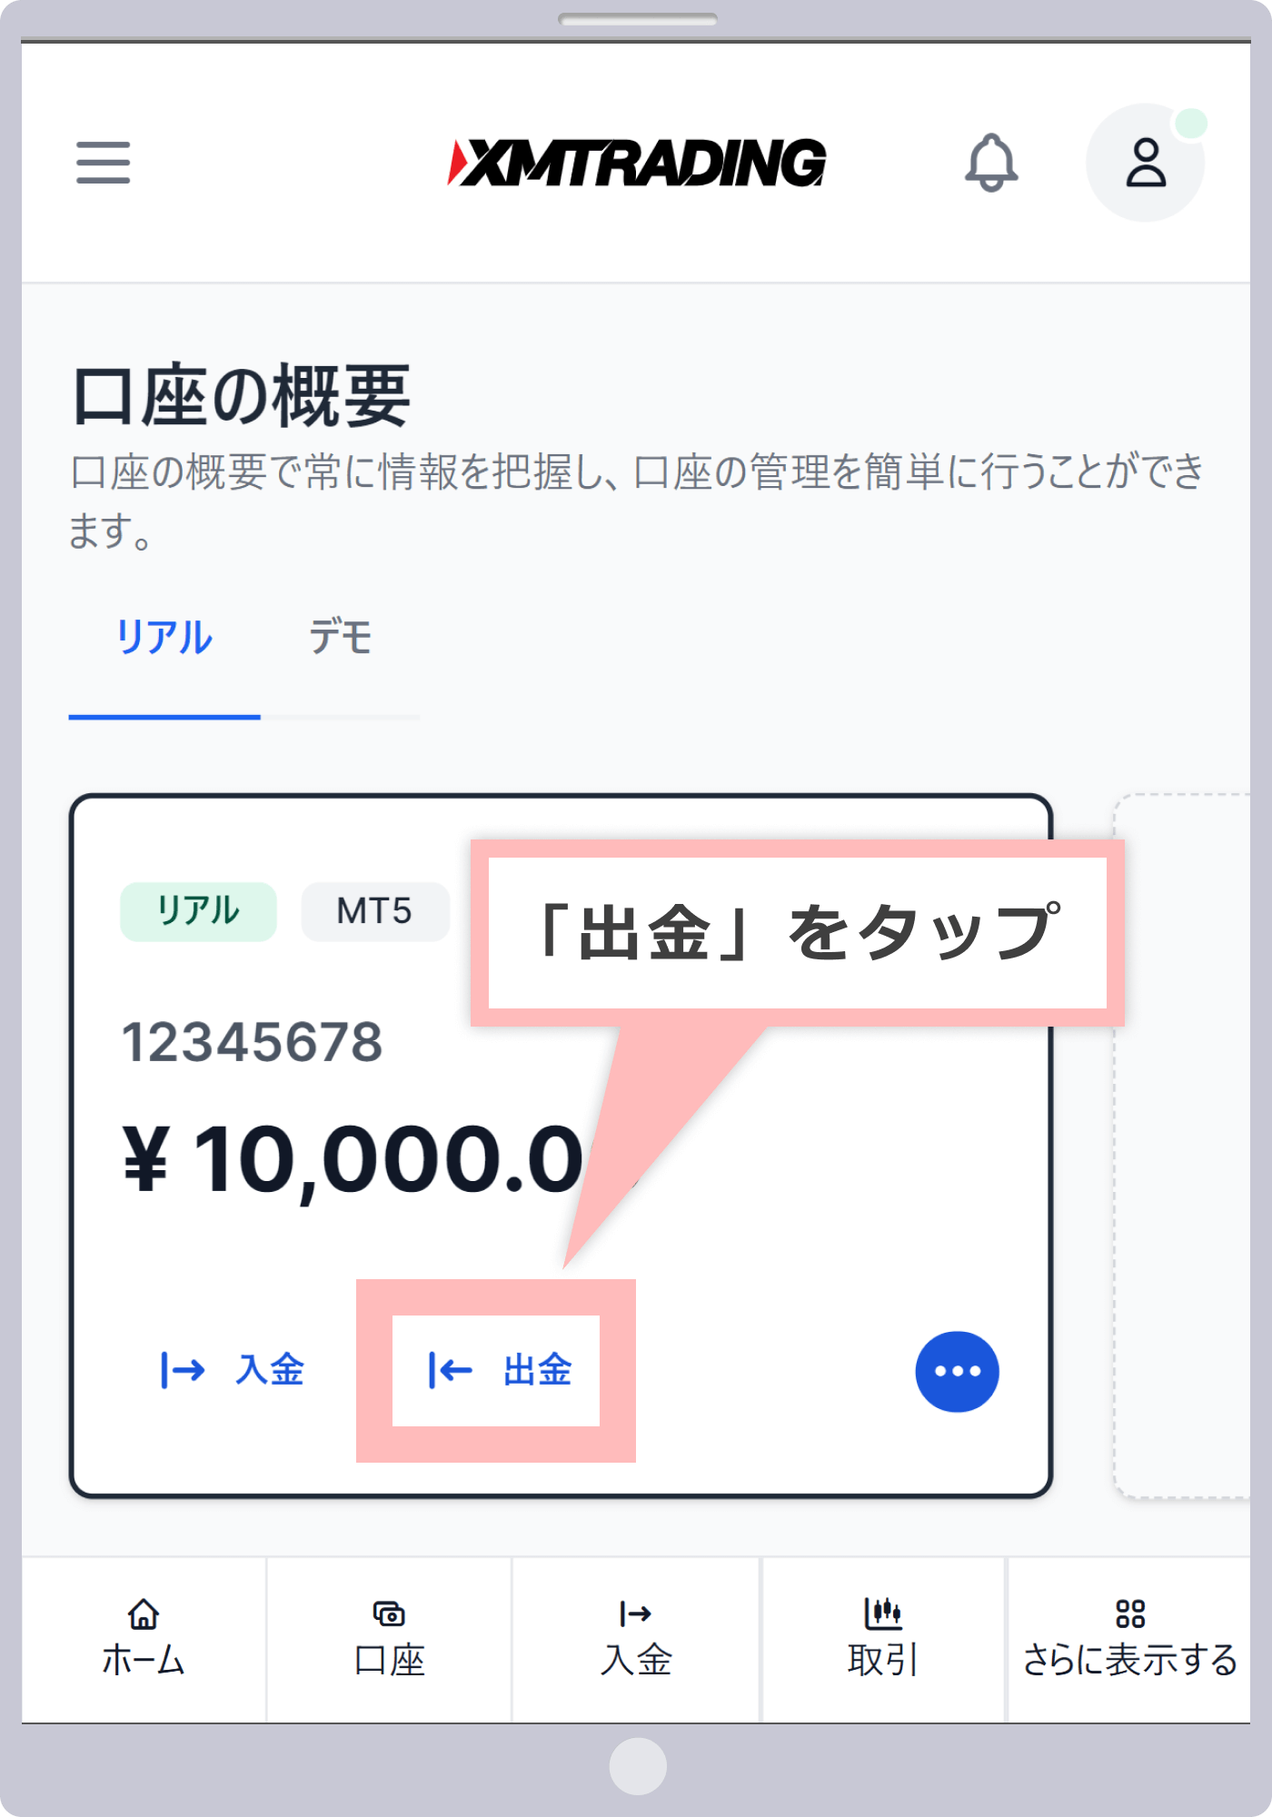1272x1817 pixels.
Task: Open the blue three-dot options button on the account card
Action: click(x=956, y=1372)
